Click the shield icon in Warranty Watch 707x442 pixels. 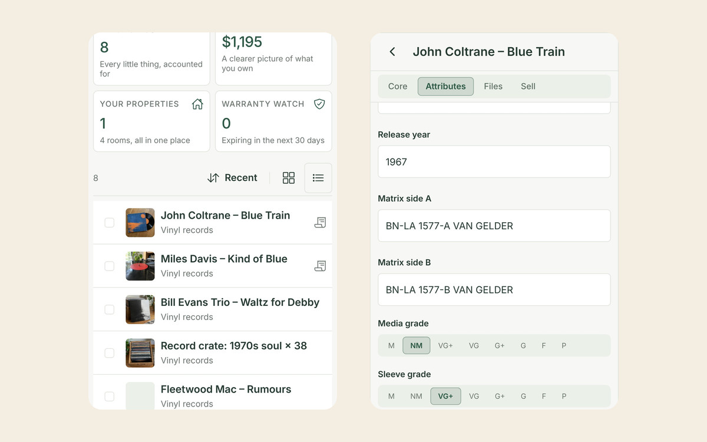coord(319,104)
